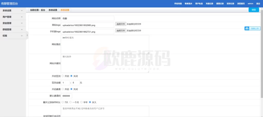Open 充值记录 in the top navigation
Screen dimensions: 263x117
(210, 4)
